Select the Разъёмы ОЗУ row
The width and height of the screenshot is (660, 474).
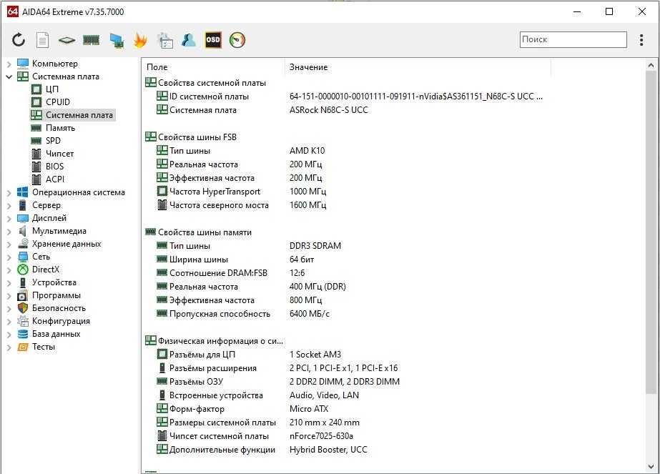[x=278, y=381]
